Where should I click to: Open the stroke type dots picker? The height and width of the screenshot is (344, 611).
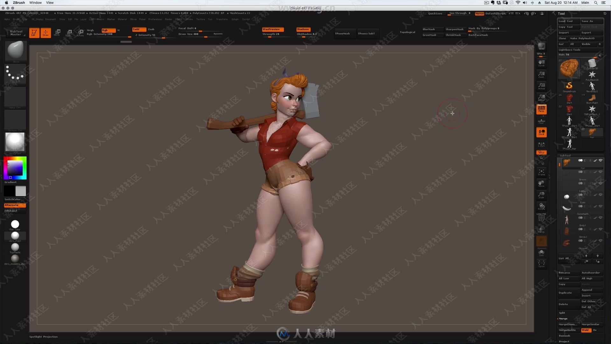pyautogui.click(x=15, y=75)
